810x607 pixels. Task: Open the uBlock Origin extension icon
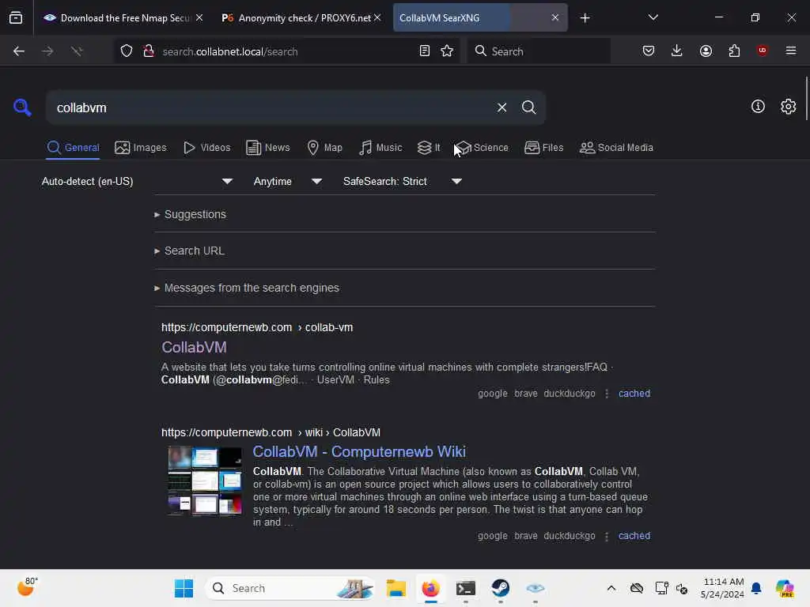click(762, 51)
